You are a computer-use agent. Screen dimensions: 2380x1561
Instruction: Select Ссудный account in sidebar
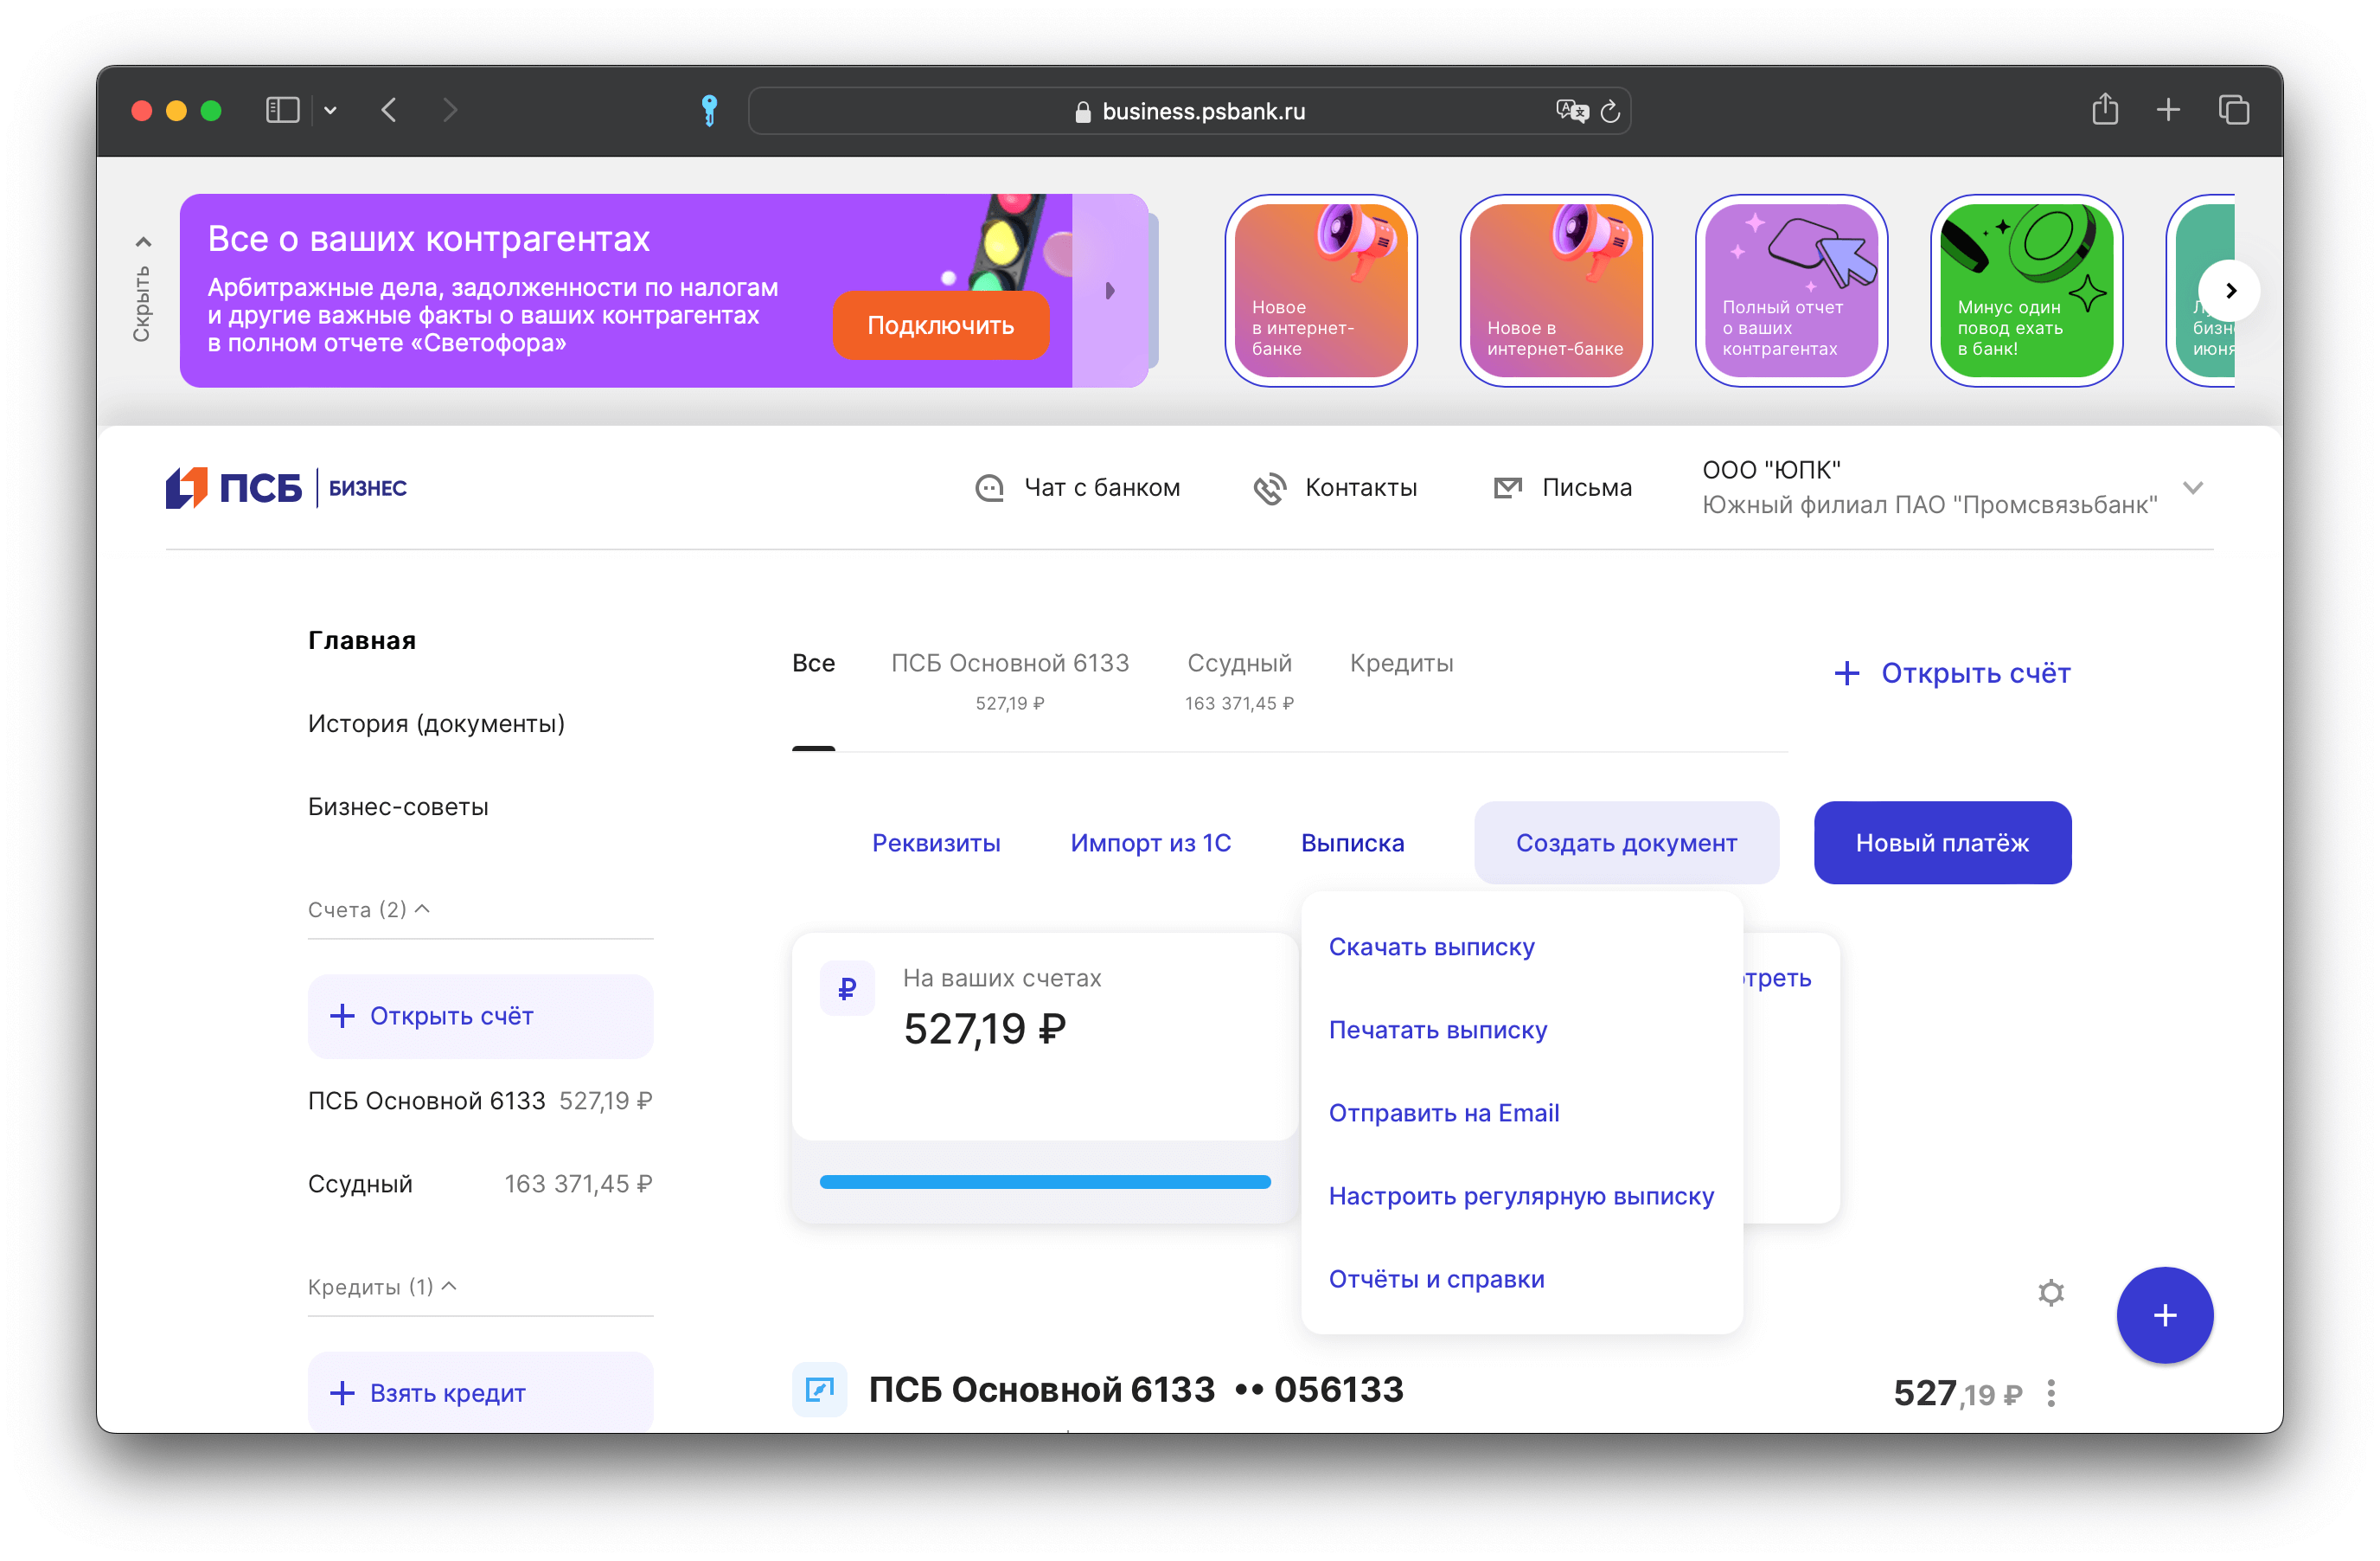pos(480,1184)
